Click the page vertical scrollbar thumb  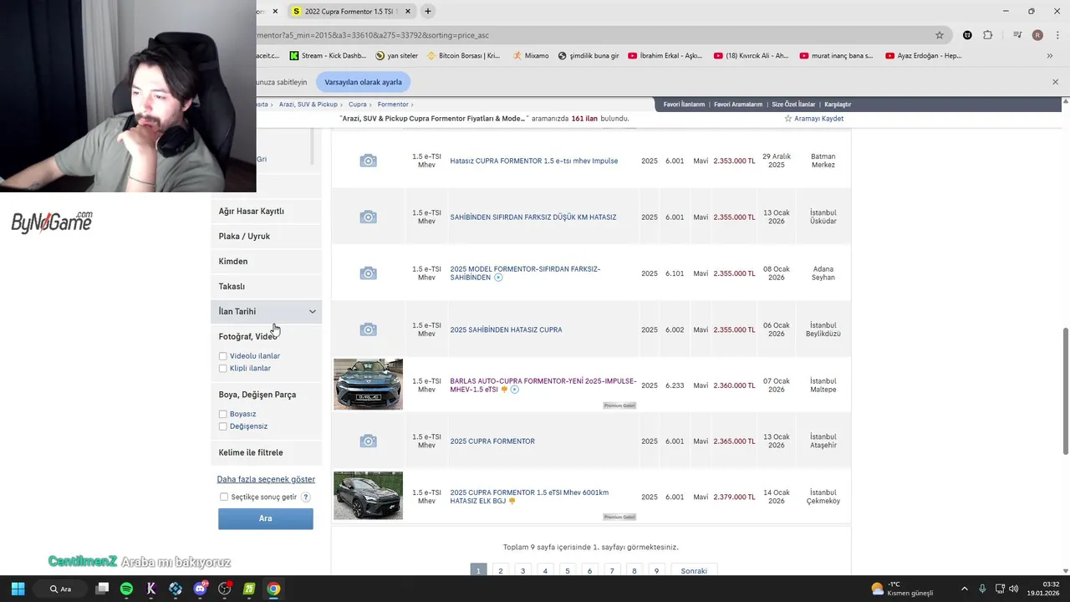[1065, 391]
